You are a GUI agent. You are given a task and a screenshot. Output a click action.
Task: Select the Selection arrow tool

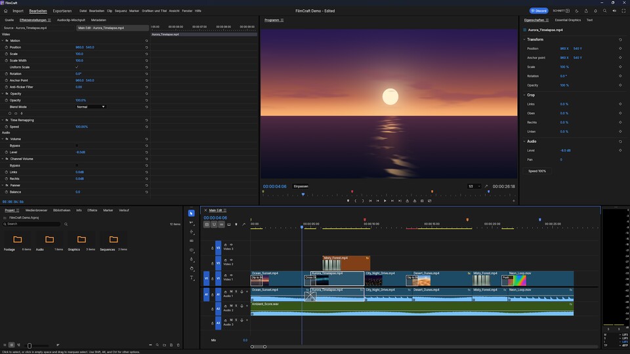coord(191,213)
